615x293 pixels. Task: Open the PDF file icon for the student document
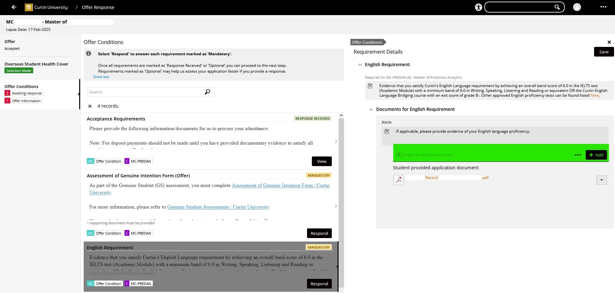click(x=399, y=180)
